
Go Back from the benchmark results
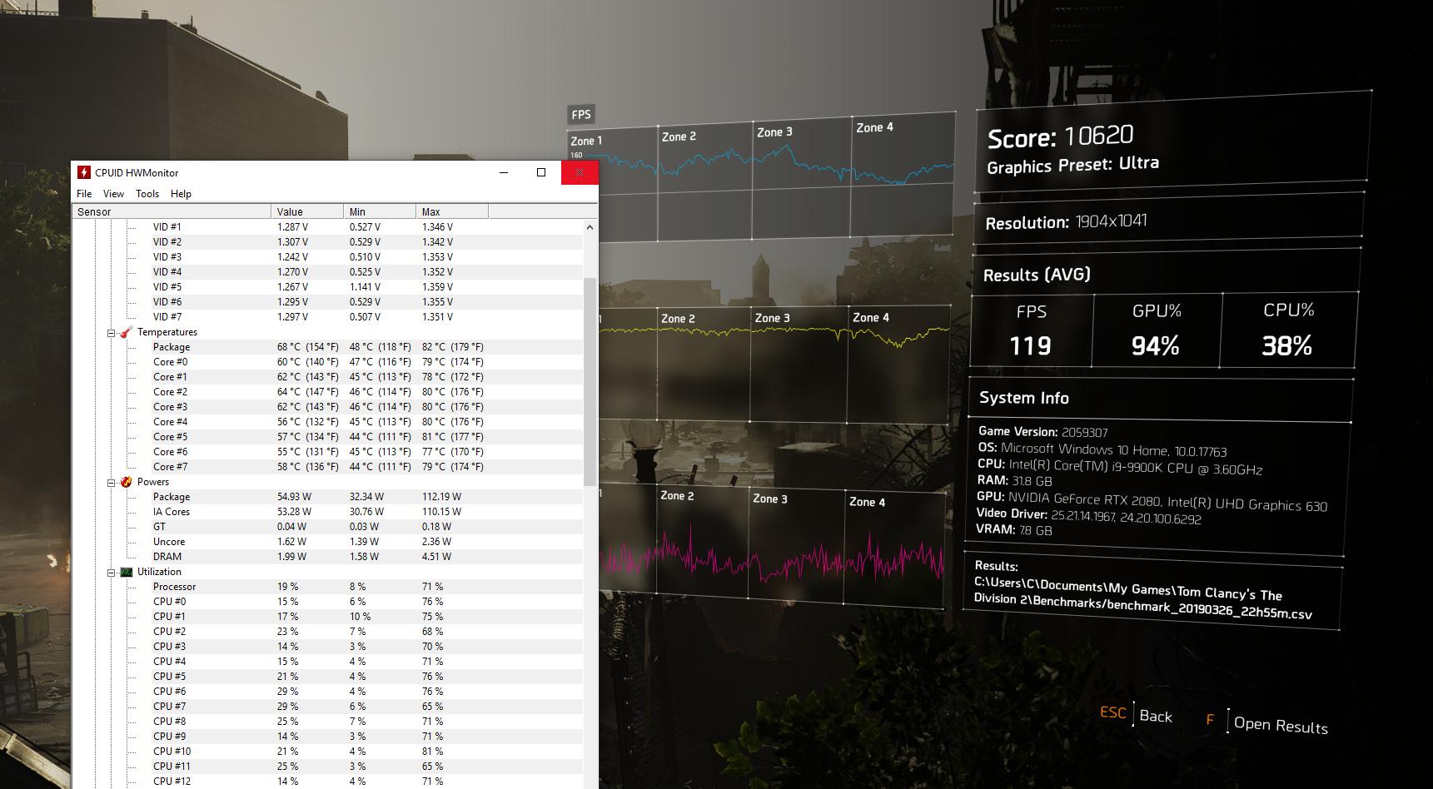pos(1155,717)
